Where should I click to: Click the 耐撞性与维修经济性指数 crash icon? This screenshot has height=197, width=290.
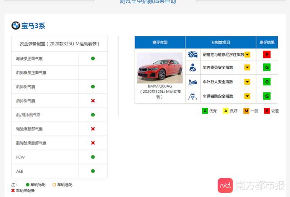point(193,55)
